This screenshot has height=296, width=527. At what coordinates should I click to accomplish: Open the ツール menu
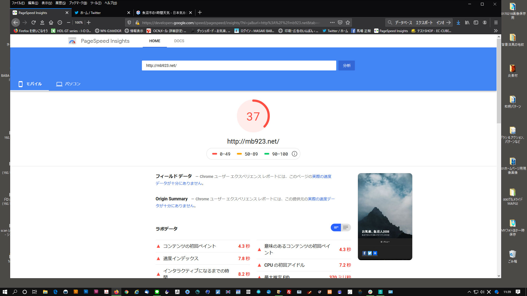coord(96,3)
